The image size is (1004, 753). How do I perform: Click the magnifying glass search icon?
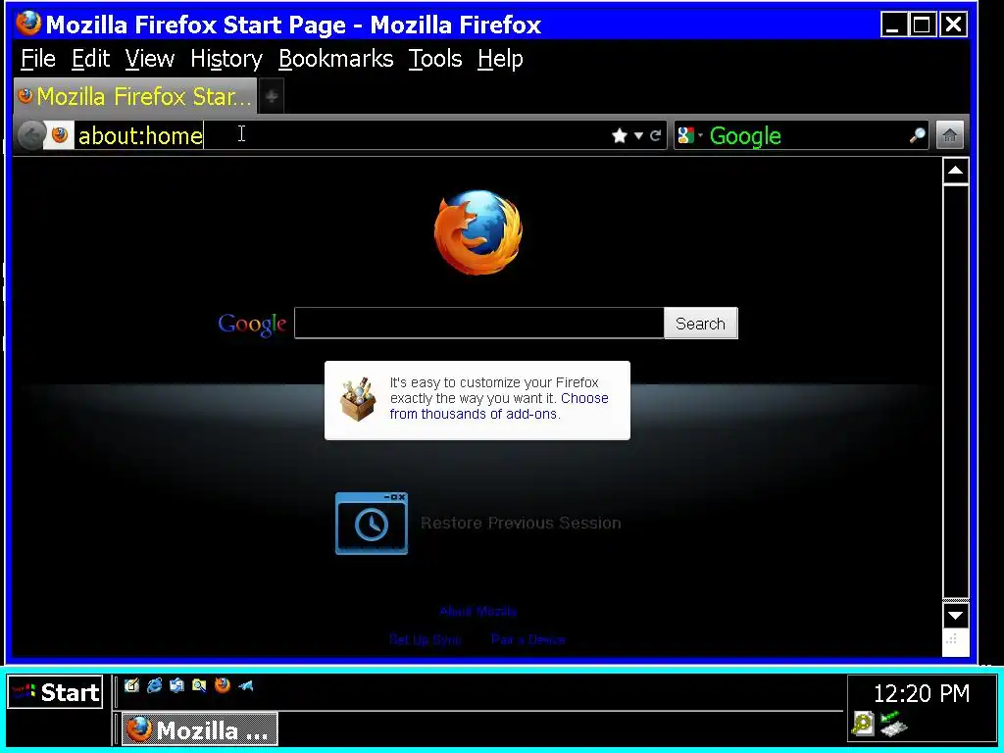click(x=917, y=135)
